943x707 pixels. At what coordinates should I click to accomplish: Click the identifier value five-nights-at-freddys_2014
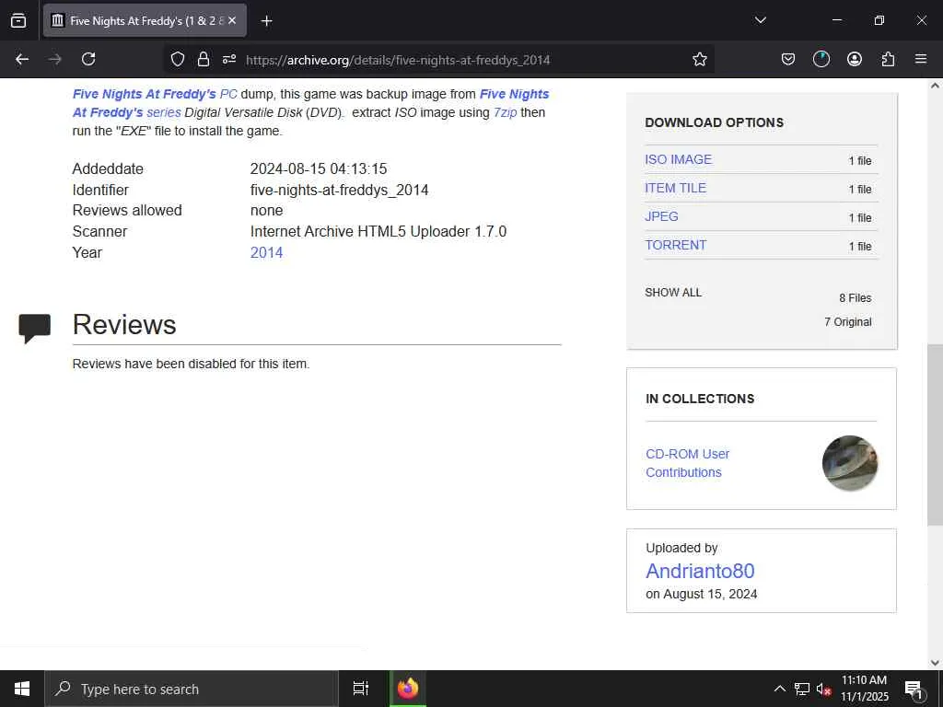(x=339, y=190)
